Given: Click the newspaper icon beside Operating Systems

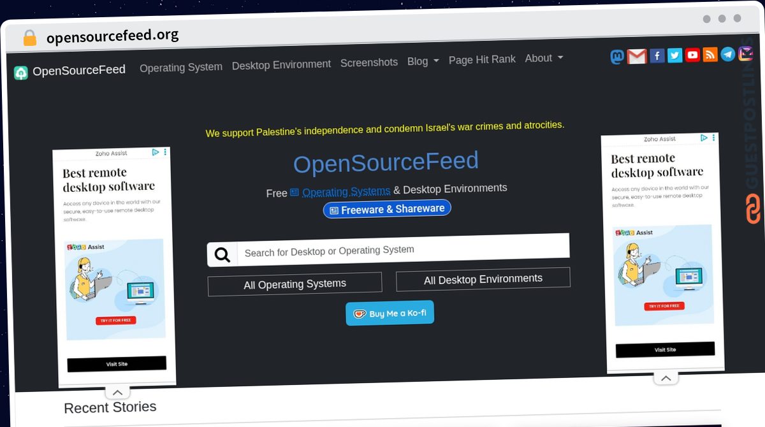Looking at the screenshot, I should tap(294, 192).
